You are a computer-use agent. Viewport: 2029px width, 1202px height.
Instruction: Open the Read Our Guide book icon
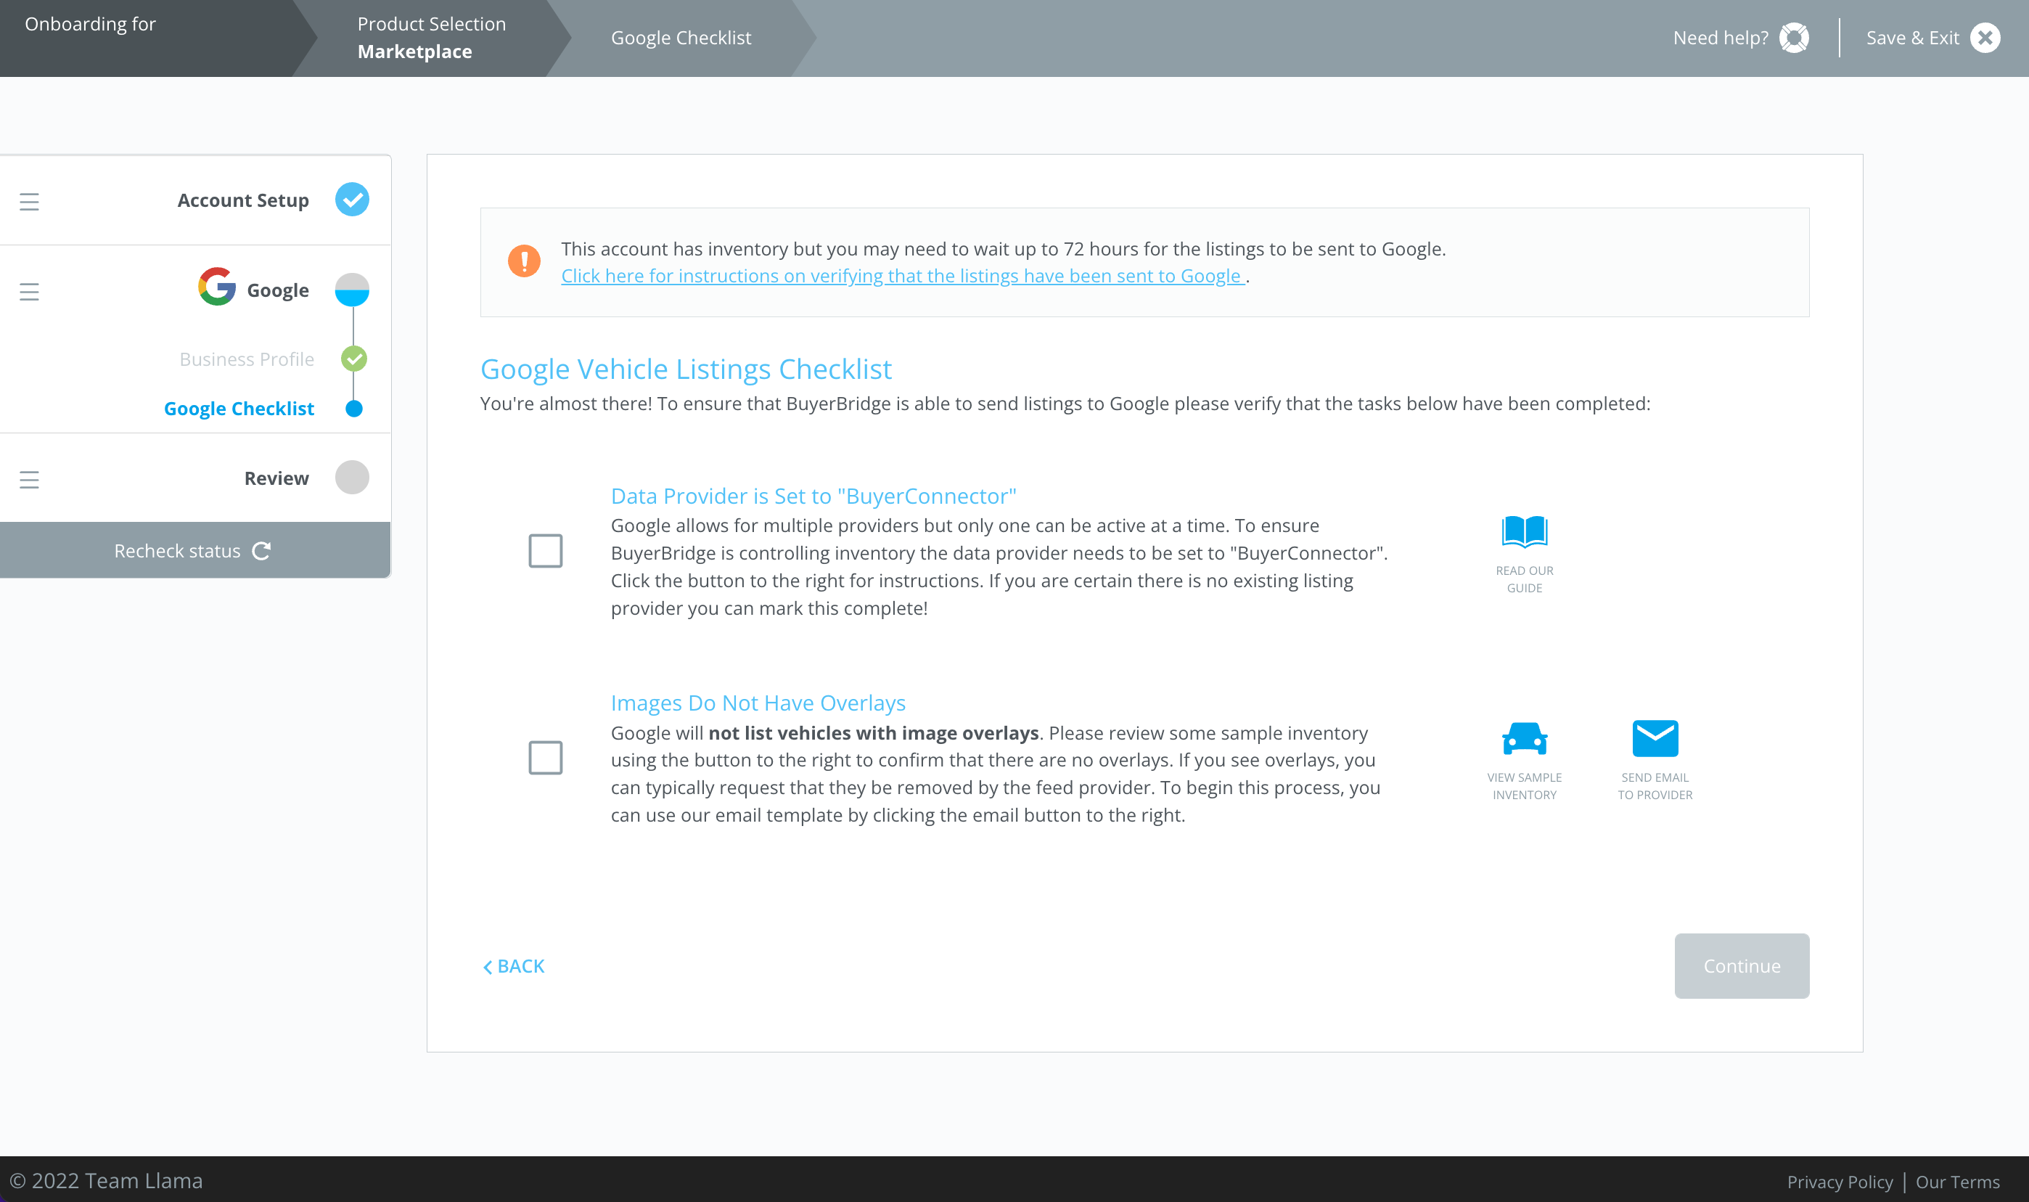pyautogui.click(x=1524, y=531)
